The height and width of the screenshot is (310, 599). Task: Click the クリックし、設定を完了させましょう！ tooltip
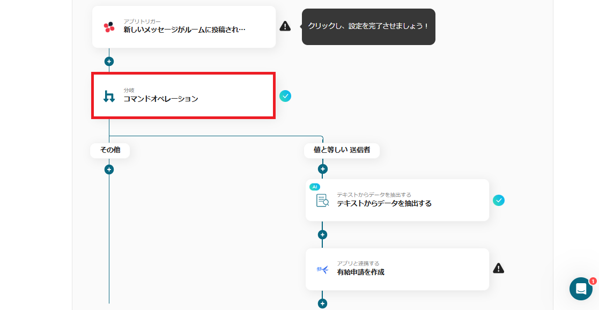tap(368, 27)
